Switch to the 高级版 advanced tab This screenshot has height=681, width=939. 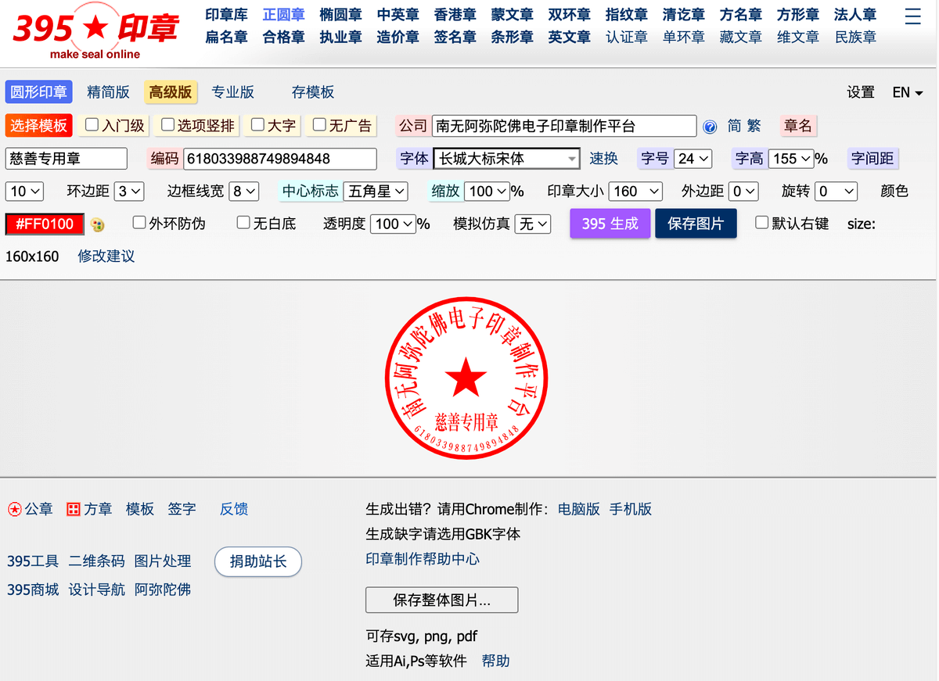pos(171,91)
